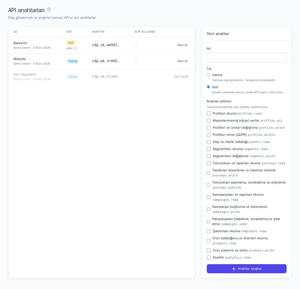Enable the profiles.read permission checkbox
Viewport: 300px width, 289px height.
tap(209, 114)
